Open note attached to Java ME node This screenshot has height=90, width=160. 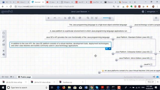(x=151, y=58)
